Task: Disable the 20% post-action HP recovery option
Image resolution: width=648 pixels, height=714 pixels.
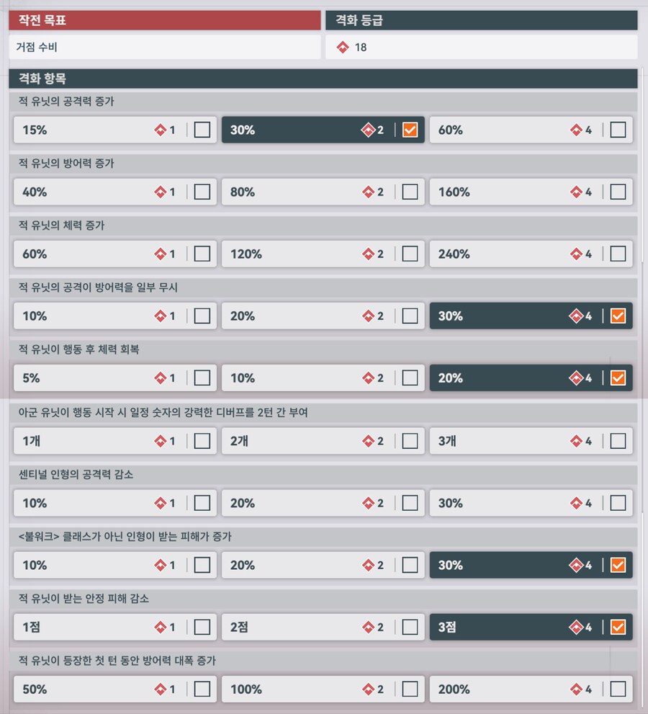Action: tap(617, 378)
